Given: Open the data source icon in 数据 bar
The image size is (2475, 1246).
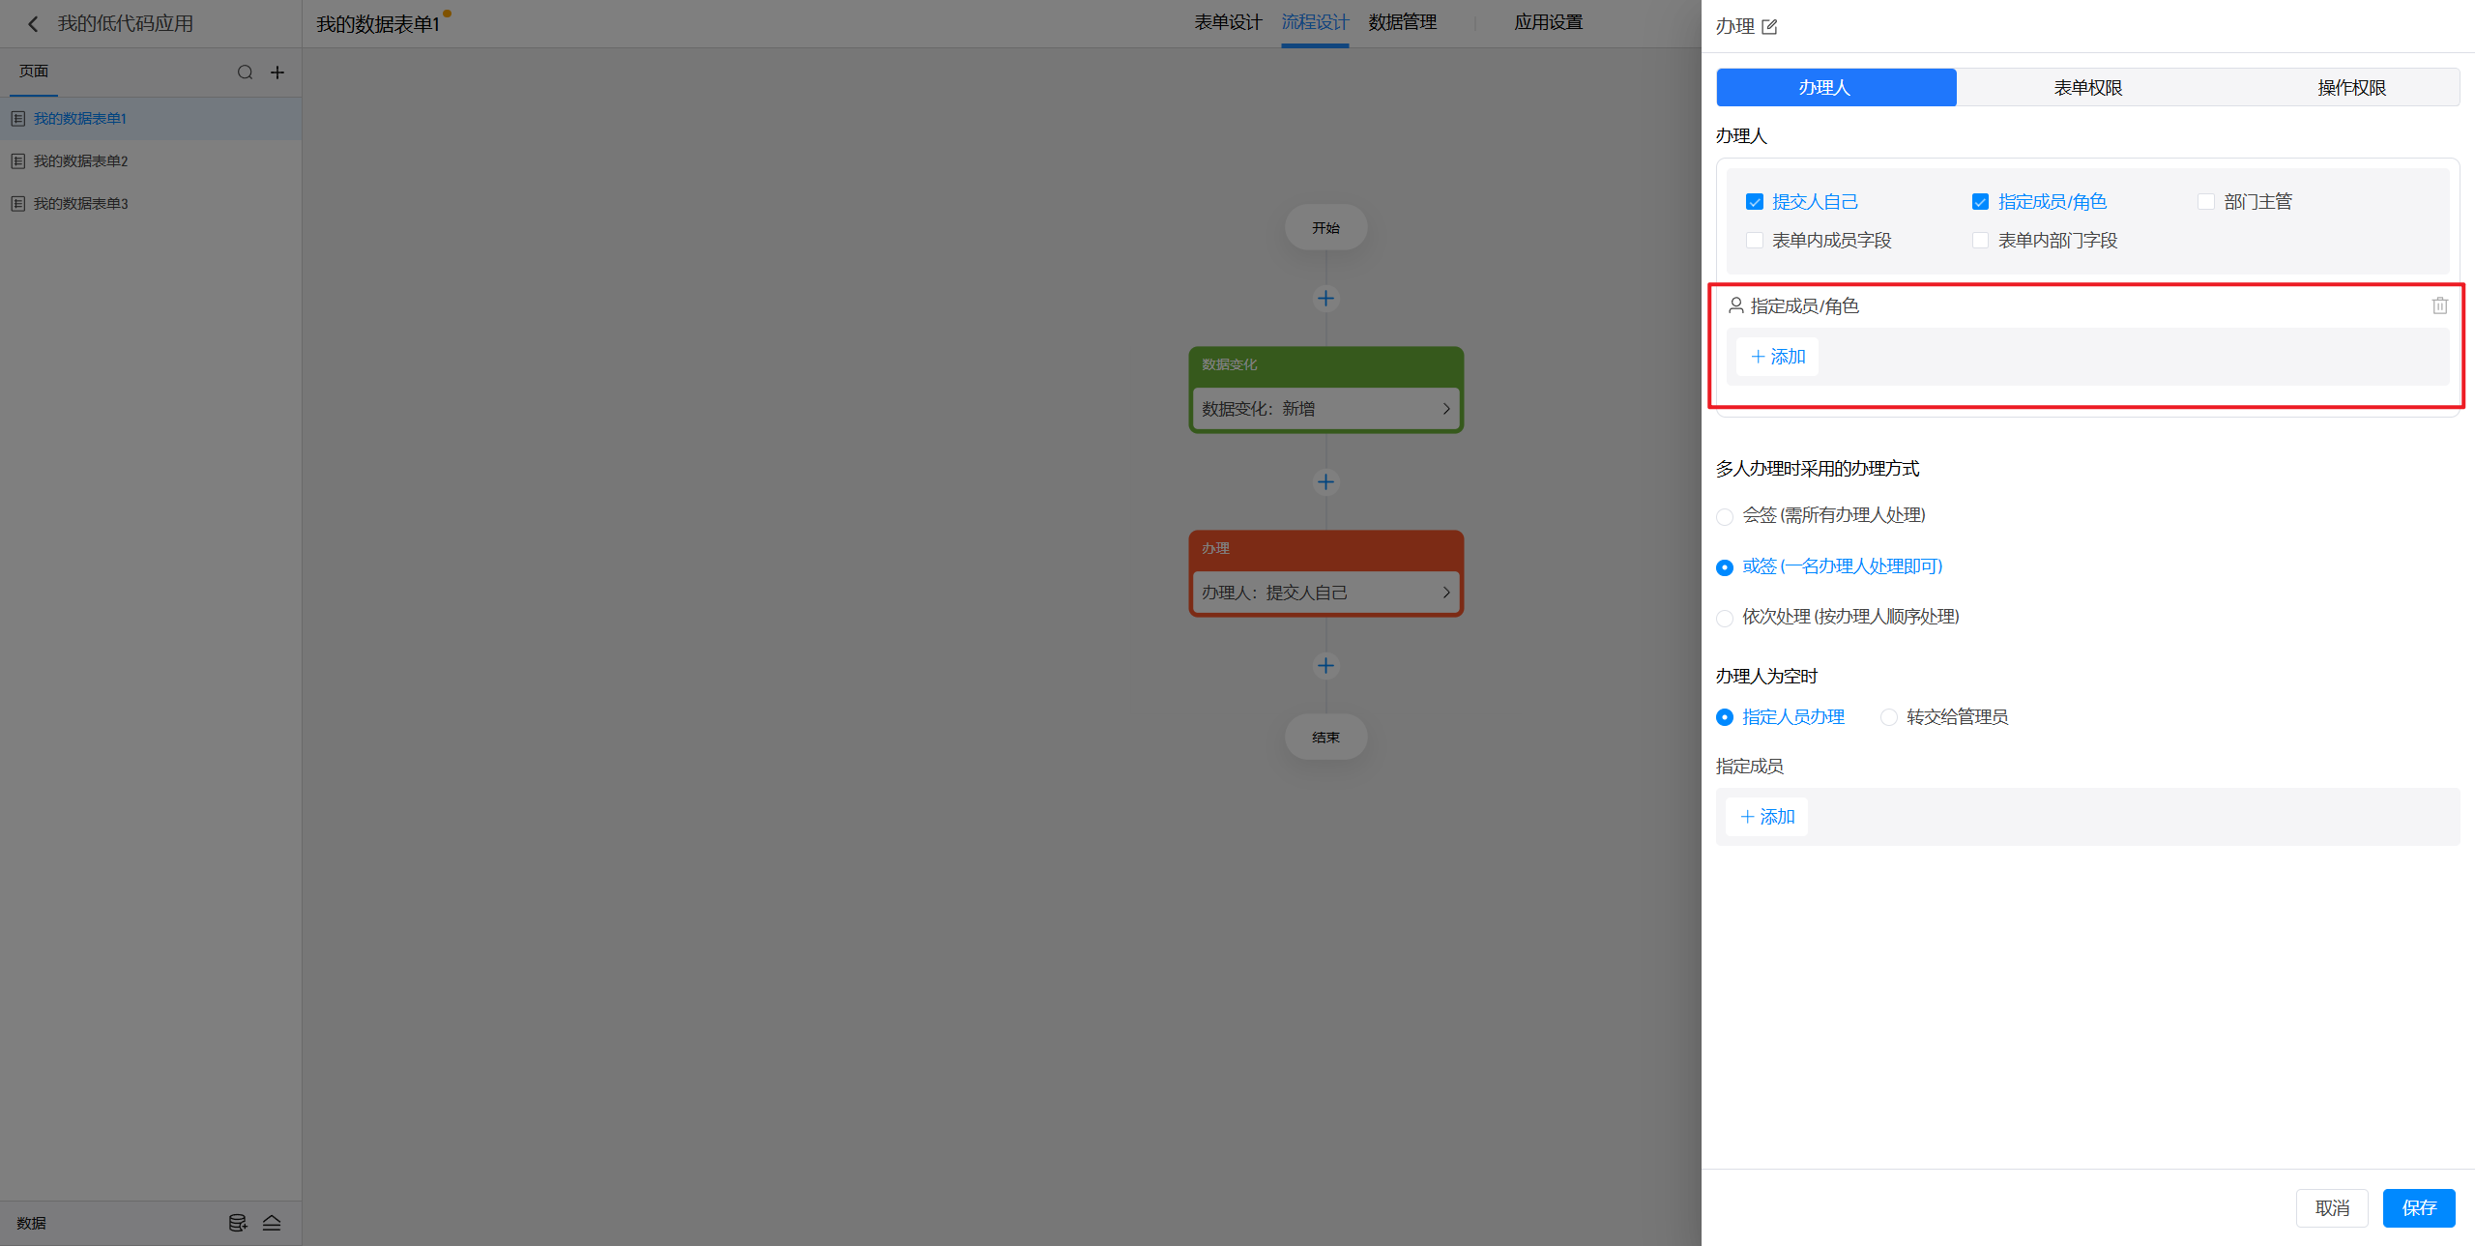Looking at the screenshot, I should point(237,1223).
